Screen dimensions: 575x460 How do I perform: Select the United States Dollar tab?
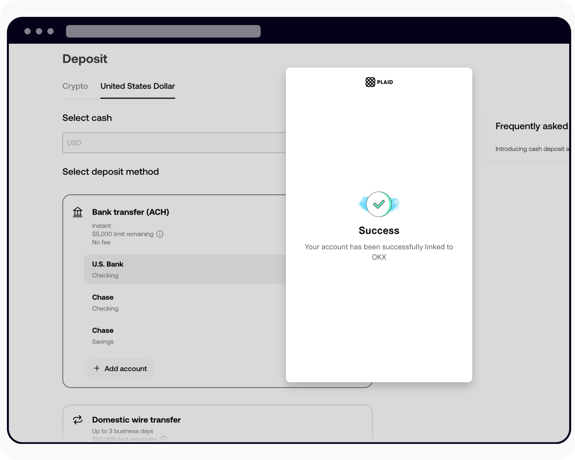(138, 86)
